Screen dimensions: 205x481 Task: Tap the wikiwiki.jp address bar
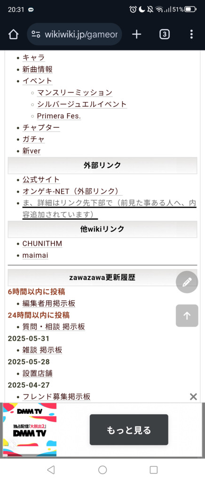tap(75, 34)
